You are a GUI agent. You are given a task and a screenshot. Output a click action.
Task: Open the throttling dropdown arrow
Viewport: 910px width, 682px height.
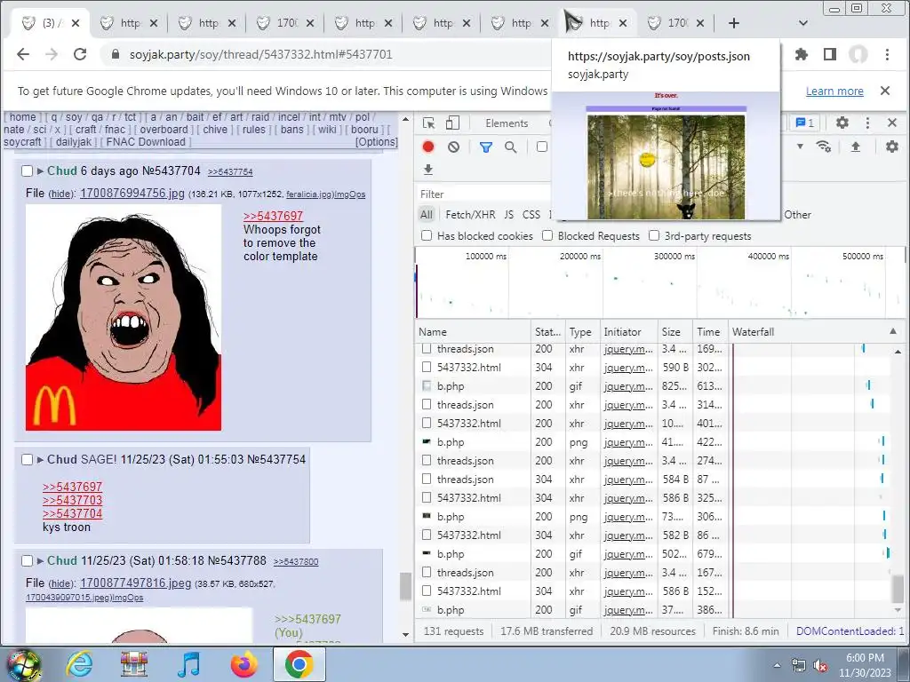pyautogui.click(x=801, y=147)
